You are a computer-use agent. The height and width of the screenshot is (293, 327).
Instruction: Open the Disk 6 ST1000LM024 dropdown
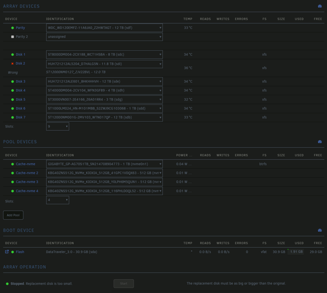tap(104, 109)
